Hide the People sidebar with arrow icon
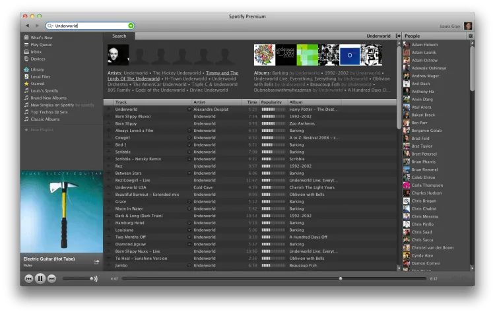The height and width of the screenshot is (314, 495). [398, 36]
